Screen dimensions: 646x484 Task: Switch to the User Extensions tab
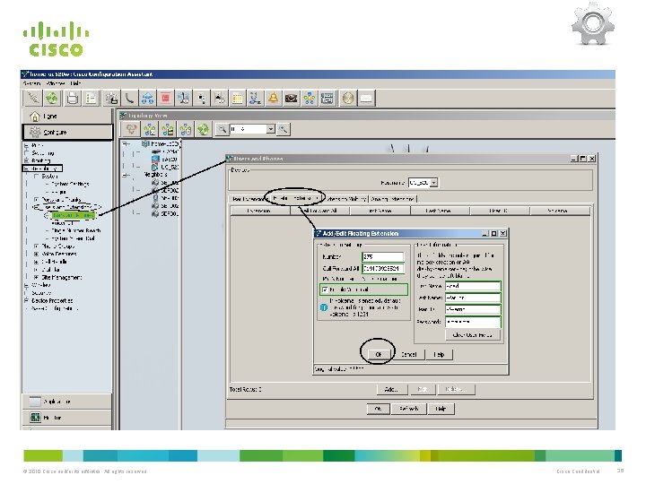click(x=249, y=199)
